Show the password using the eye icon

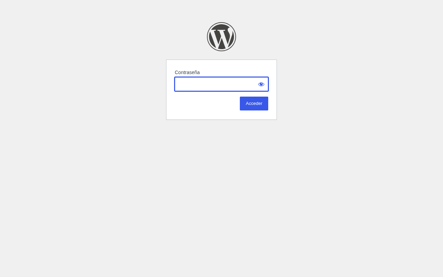coord(261,84)
